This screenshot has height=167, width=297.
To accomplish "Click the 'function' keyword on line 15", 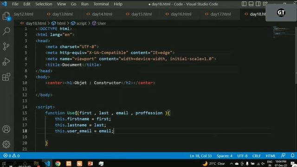I will tap(55, 113).
